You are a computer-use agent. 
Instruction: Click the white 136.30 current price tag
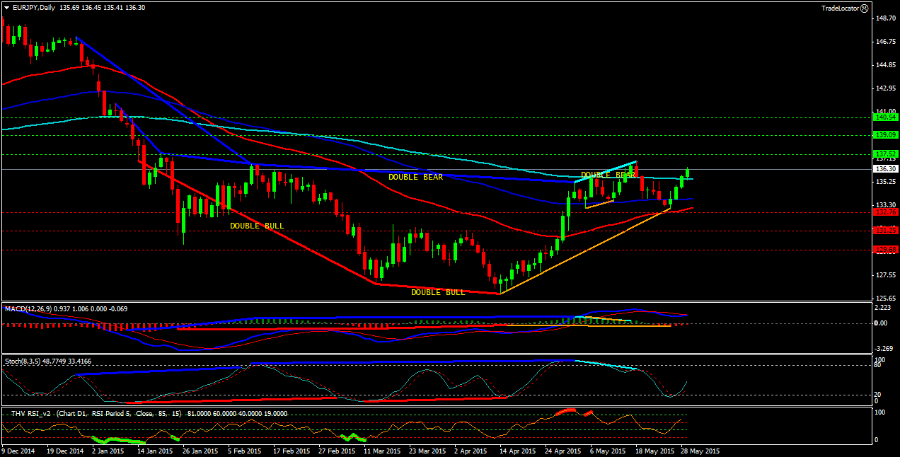coord(886,169)
